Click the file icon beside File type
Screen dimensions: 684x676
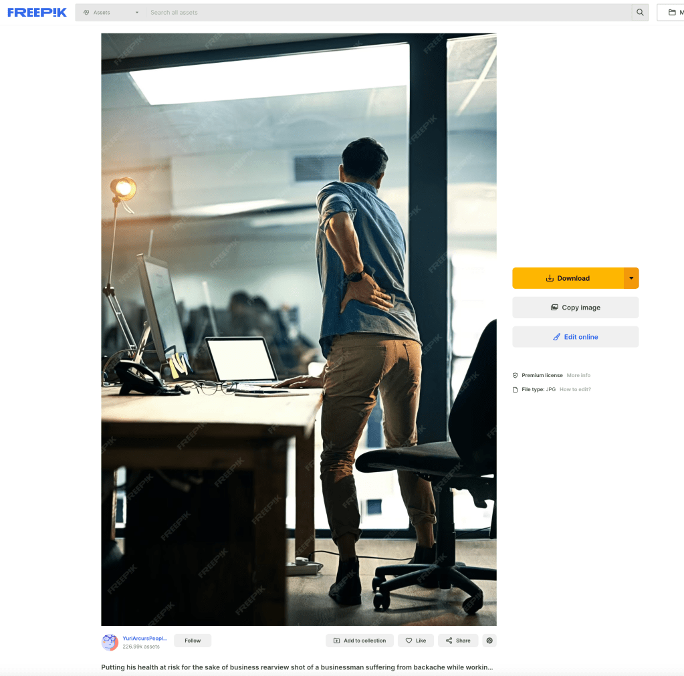click(x=515, y=389)
